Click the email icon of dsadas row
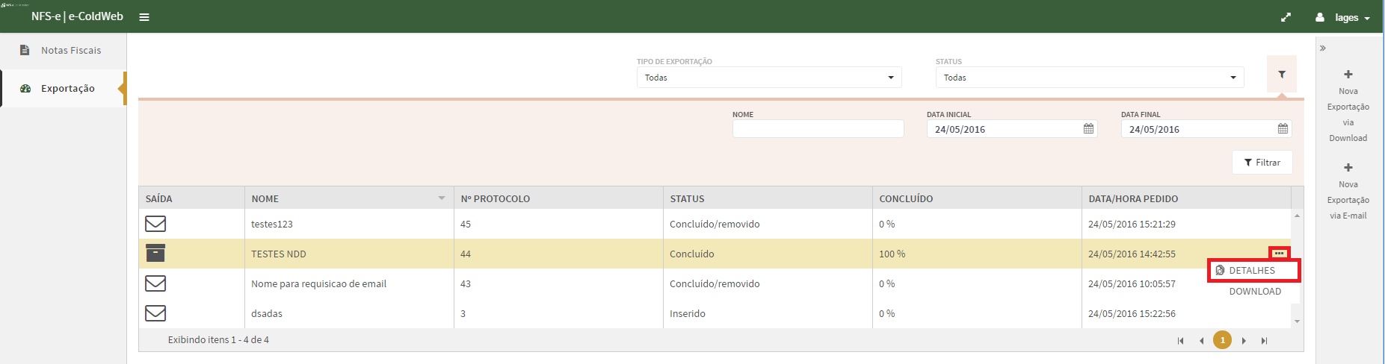This screenshot has height=364, width=1385. (x=155, y=313)
